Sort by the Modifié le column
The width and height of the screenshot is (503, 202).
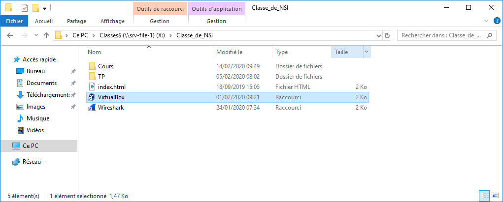coord(230,52)
